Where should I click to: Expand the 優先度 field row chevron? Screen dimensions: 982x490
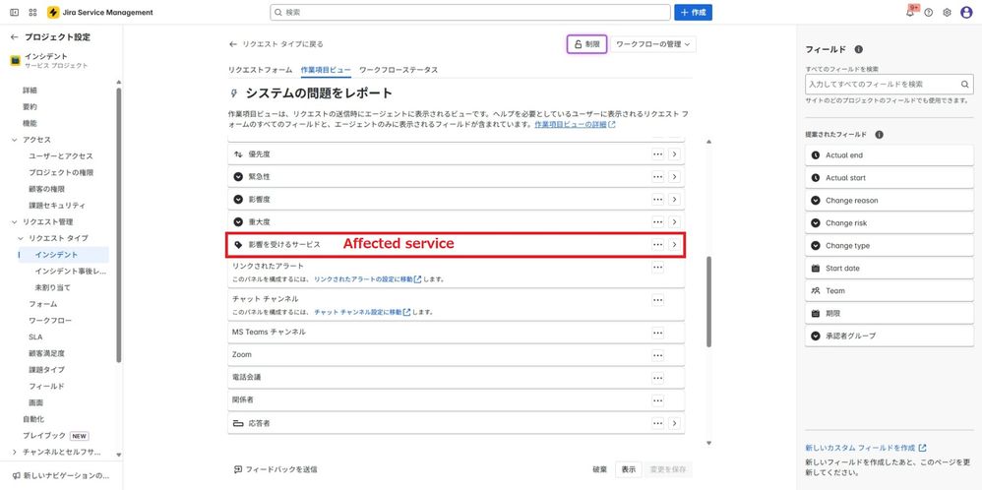tap(674, 154)
